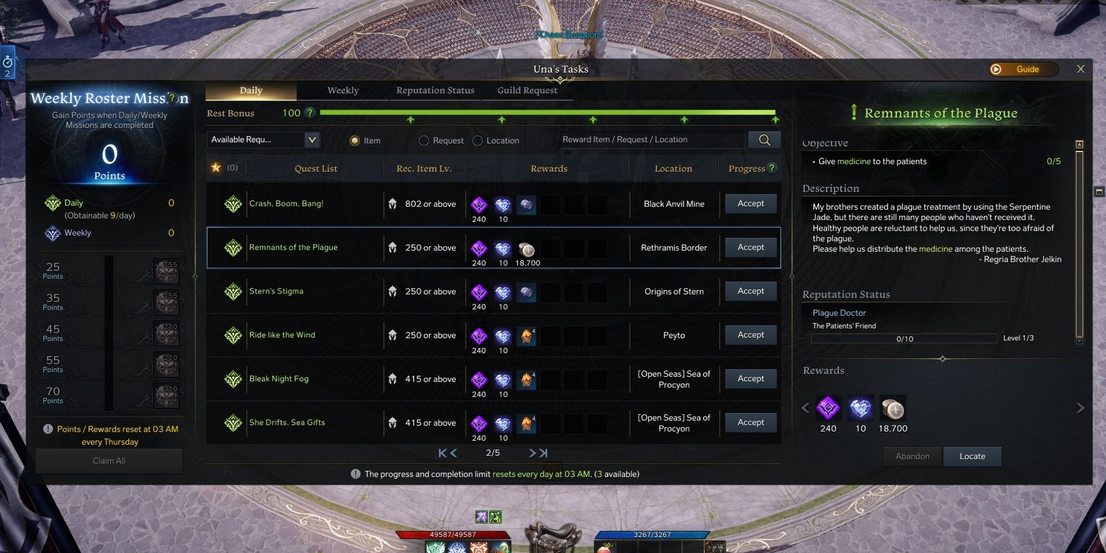This screenshot has height=553, width=1106.
Task: Click the Locate button
Action: [972, 456]
